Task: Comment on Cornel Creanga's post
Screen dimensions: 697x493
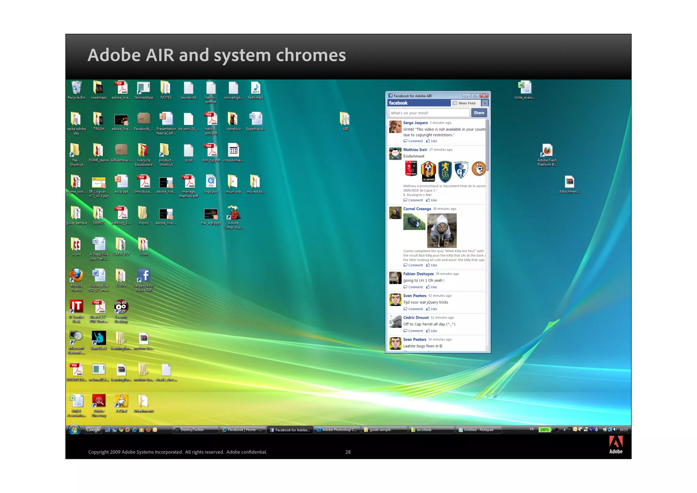Action: click(x=413, y=265)
